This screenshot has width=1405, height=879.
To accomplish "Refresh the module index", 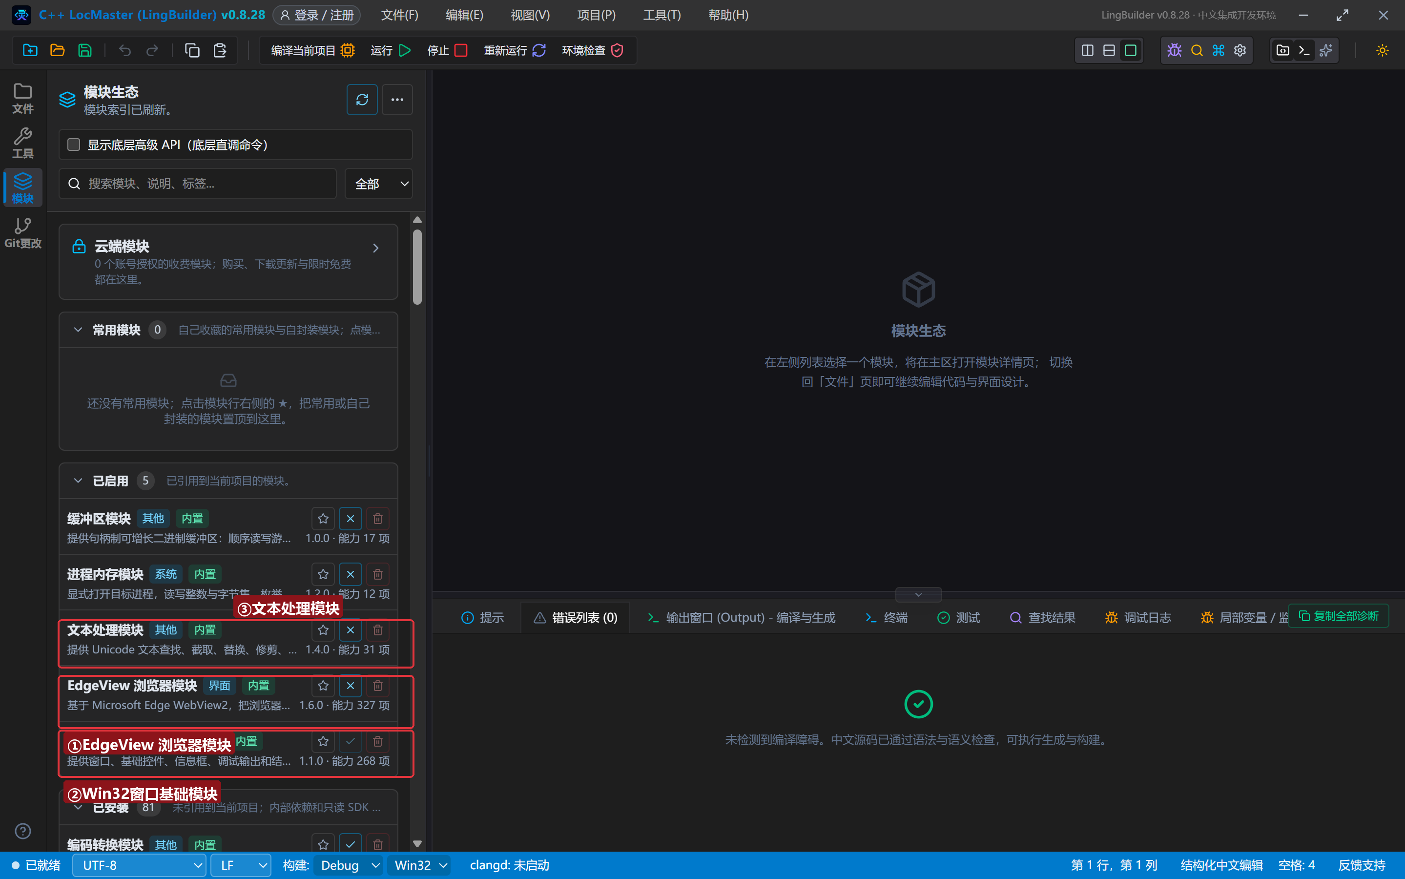I will (362, 100).
